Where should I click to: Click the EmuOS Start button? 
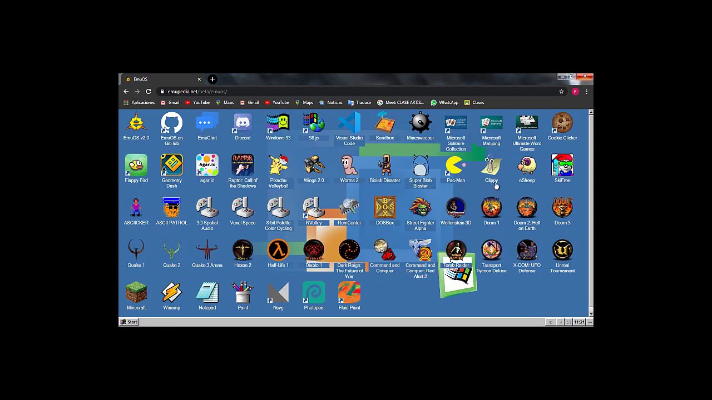[129, 322]
